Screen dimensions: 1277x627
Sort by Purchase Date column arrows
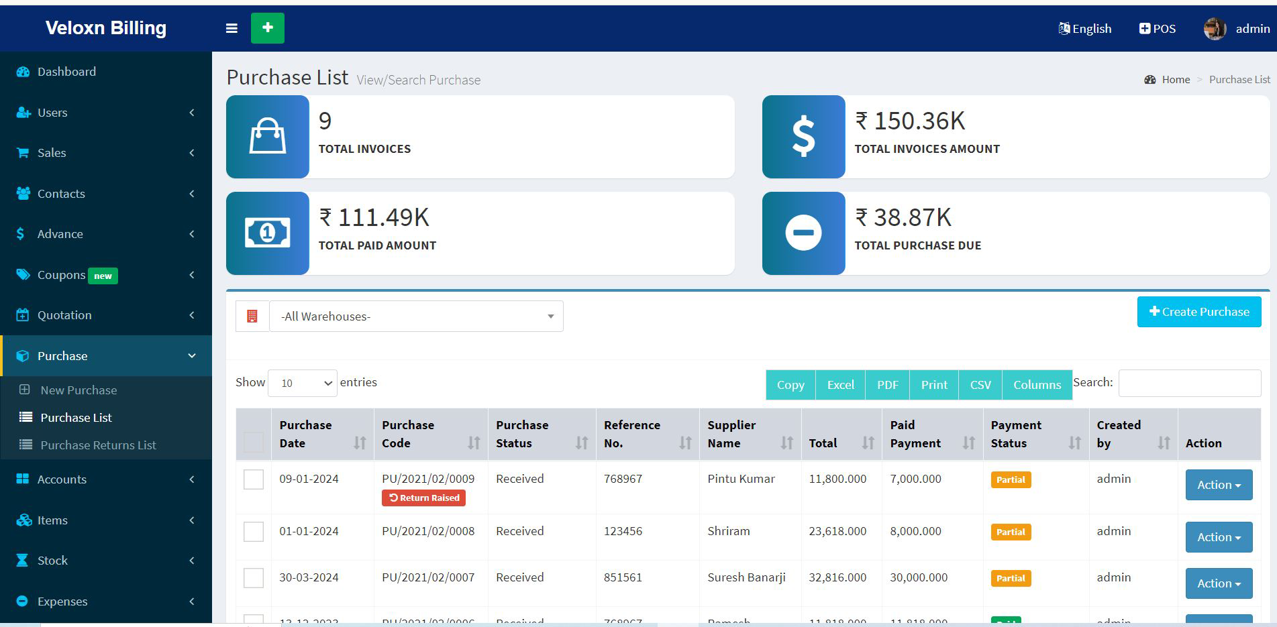[x=360, y=443]
